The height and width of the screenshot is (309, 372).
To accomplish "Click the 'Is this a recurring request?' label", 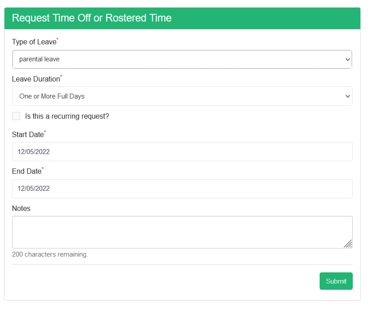I will tap(67, 116).
